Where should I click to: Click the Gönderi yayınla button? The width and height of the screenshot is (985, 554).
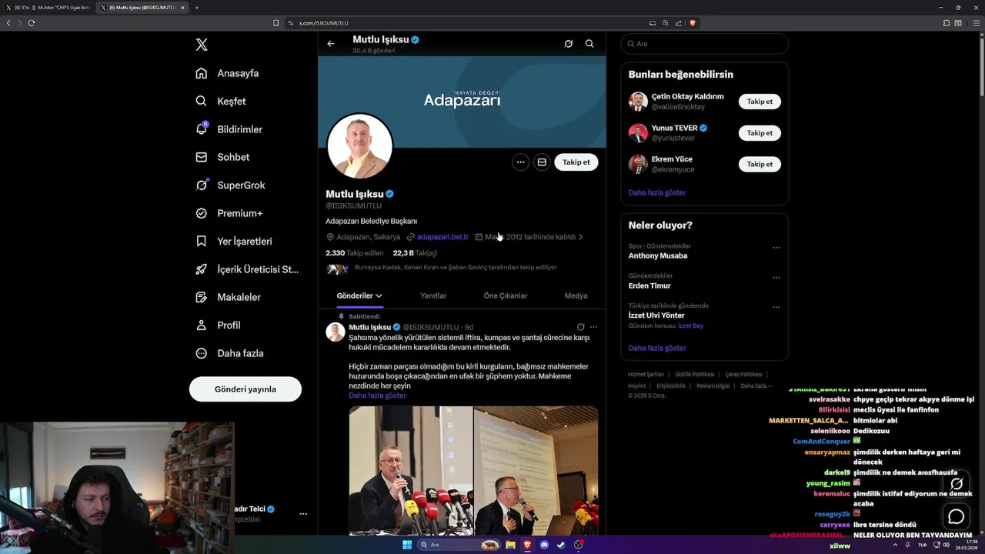(245, 389)
